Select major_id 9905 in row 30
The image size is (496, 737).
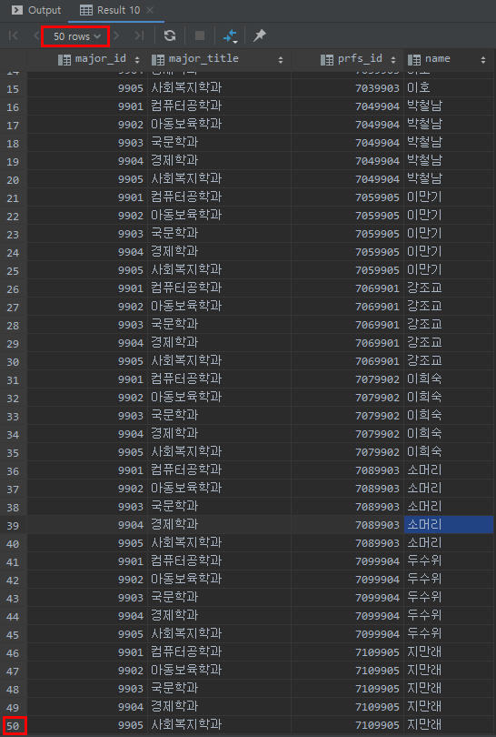(87, 361)
